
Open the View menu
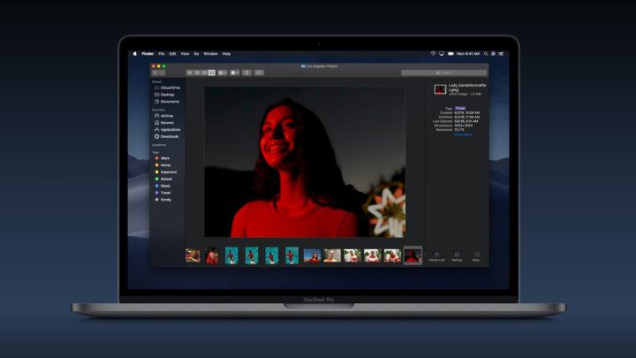click(185, 54)
